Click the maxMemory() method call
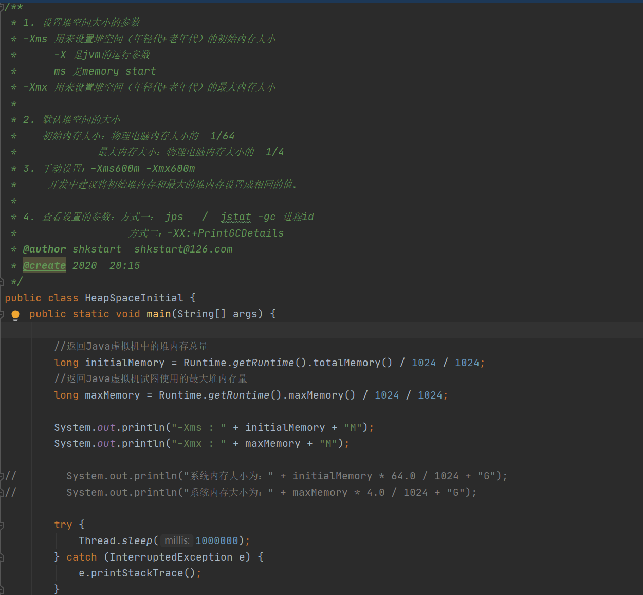Viewport: 643px width, 595px height. click(x=322, y=395)
